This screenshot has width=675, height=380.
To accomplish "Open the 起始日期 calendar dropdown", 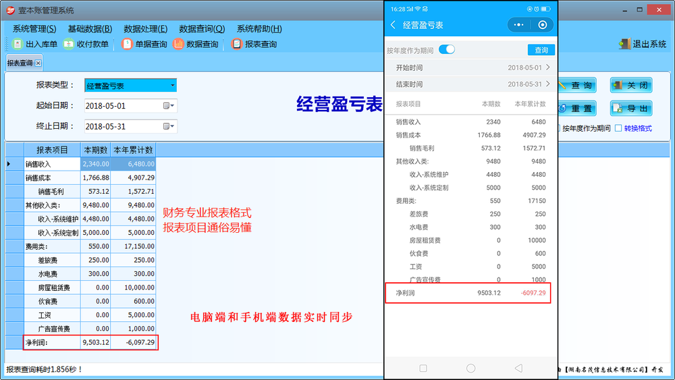I will 169,106.
